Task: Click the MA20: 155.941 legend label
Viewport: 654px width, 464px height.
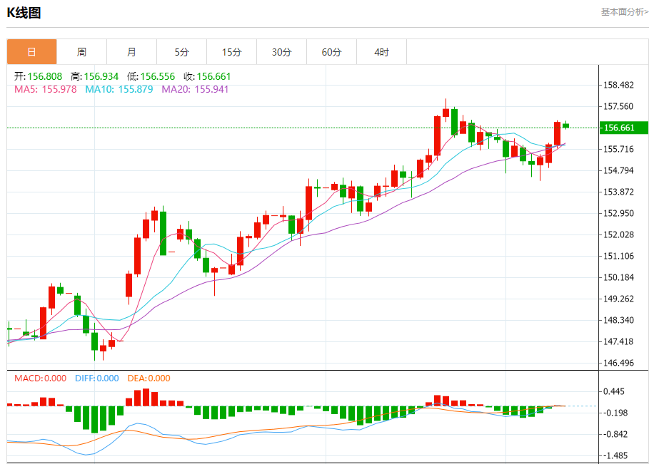Action: [x=195, y=89]
